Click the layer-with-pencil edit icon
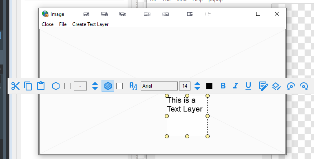Screen dimensions: 314x159 (x=276, y=86)
